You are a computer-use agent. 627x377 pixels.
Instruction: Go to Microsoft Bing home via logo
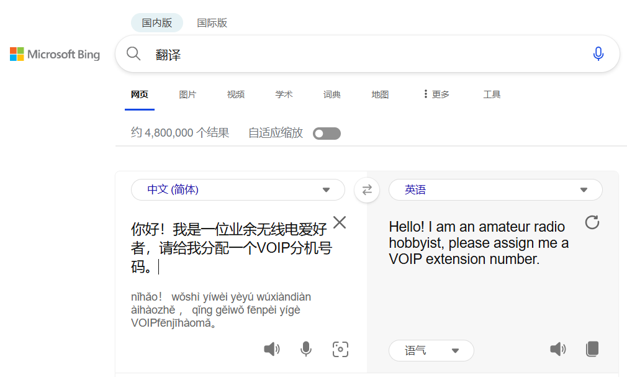[x=55, y=55]
